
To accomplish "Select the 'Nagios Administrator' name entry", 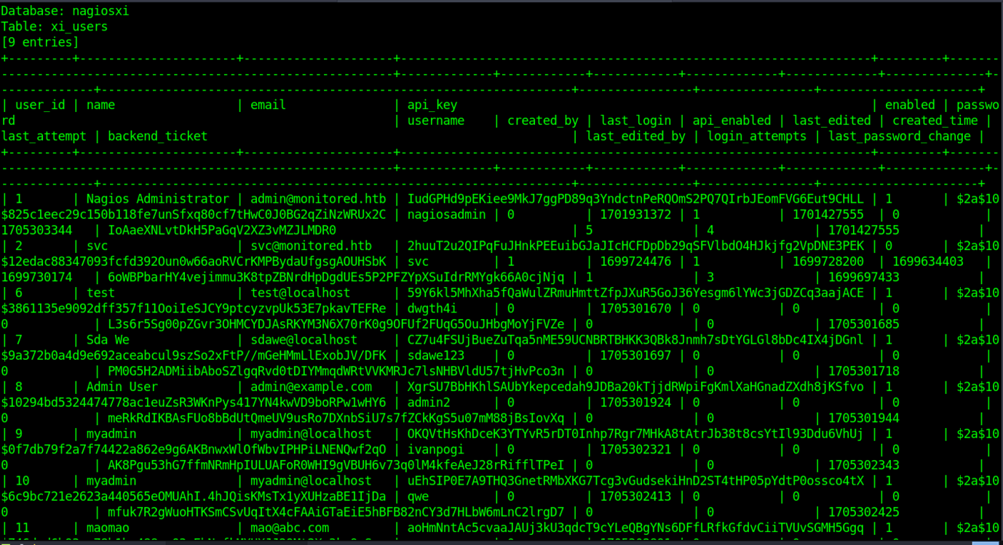I will 157,199.
